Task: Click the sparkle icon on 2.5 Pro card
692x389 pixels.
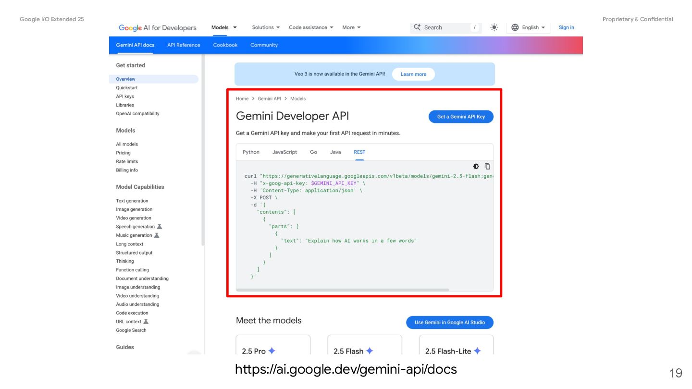Action: pyautogui.click(x=272, y=351)
